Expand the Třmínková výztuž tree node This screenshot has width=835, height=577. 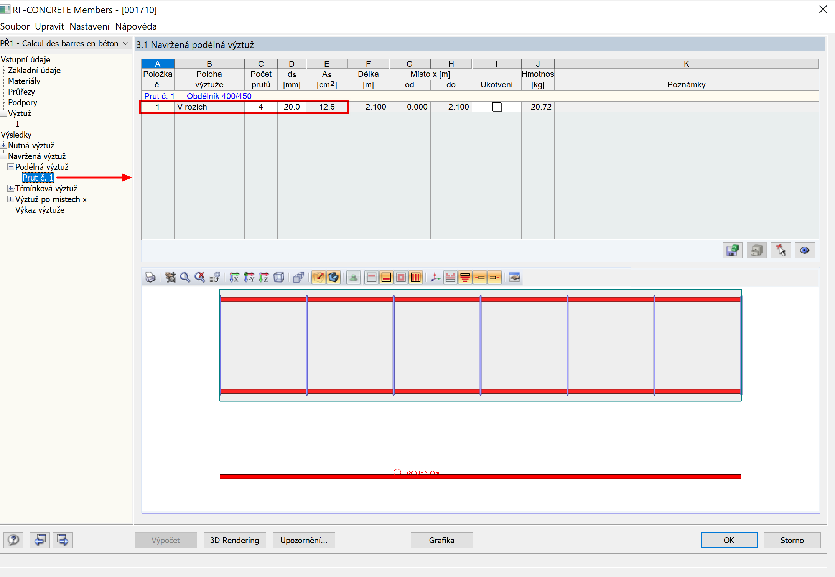[x=11, y=188]
